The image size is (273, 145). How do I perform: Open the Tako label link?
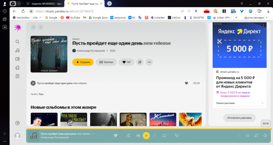tap(41, 94)
